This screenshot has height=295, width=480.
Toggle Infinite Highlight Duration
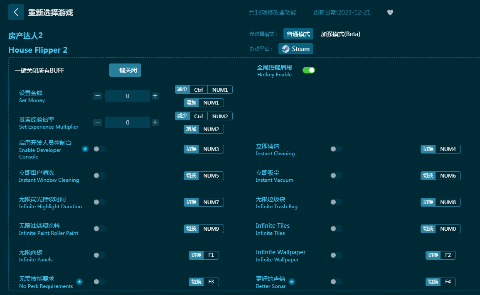tap(99, 202)
